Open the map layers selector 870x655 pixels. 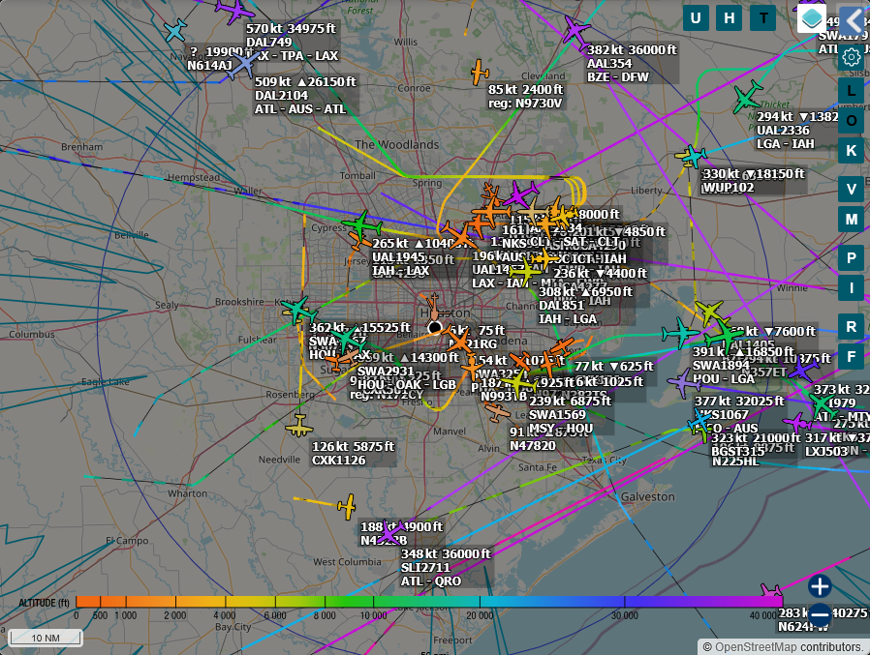(x=811, y=19)
